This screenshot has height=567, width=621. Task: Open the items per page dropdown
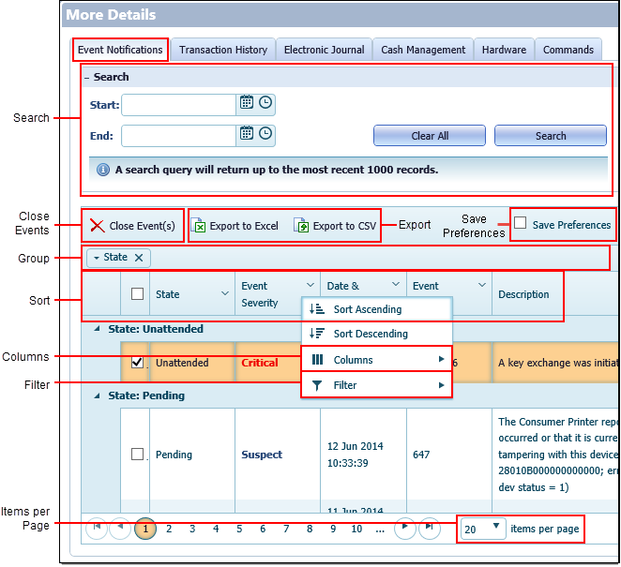coord(483,529)
